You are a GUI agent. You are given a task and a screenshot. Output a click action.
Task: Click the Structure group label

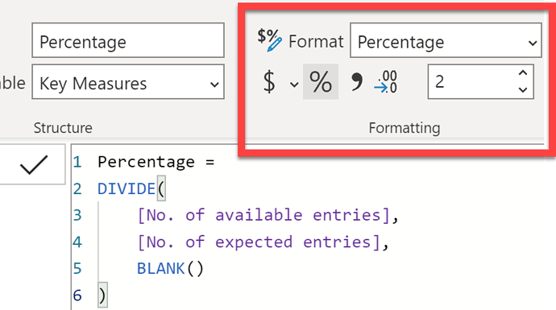63,128
